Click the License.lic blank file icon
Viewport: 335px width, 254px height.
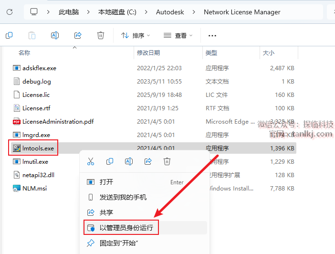[17, 95]
